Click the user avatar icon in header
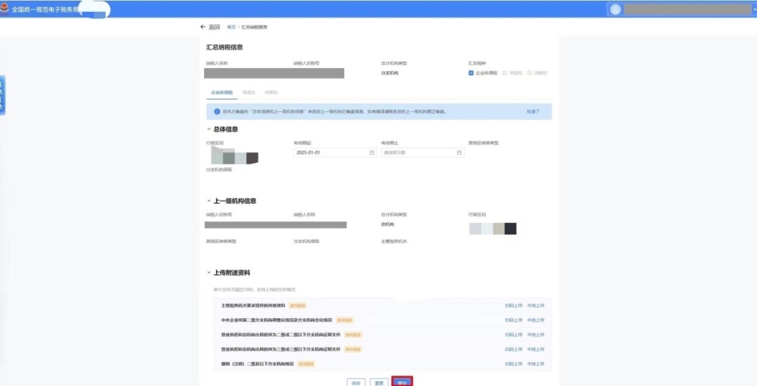 click(615, 10)
